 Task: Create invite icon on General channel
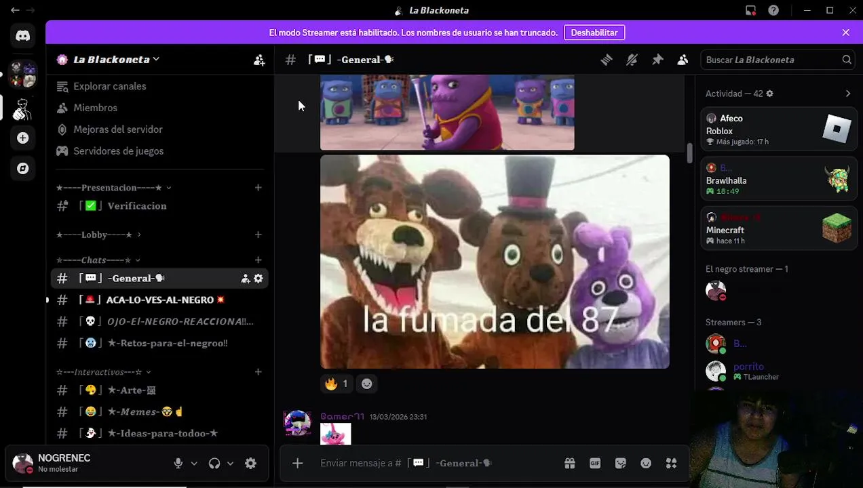[246, 279]
